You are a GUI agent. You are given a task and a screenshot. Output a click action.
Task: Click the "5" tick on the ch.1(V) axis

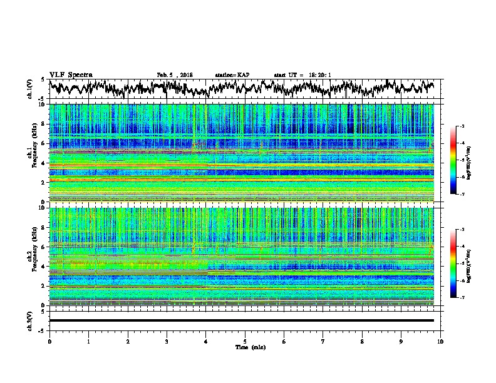point(43,79)
